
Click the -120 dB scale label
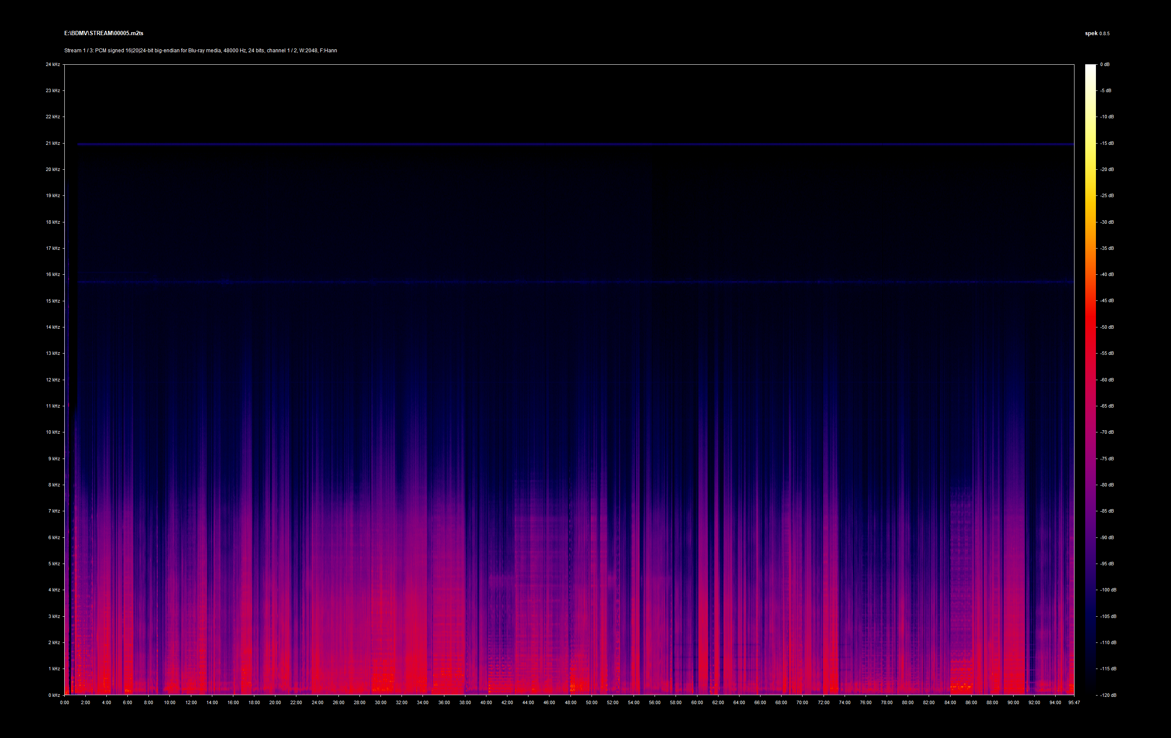[x=1108, y=695]
